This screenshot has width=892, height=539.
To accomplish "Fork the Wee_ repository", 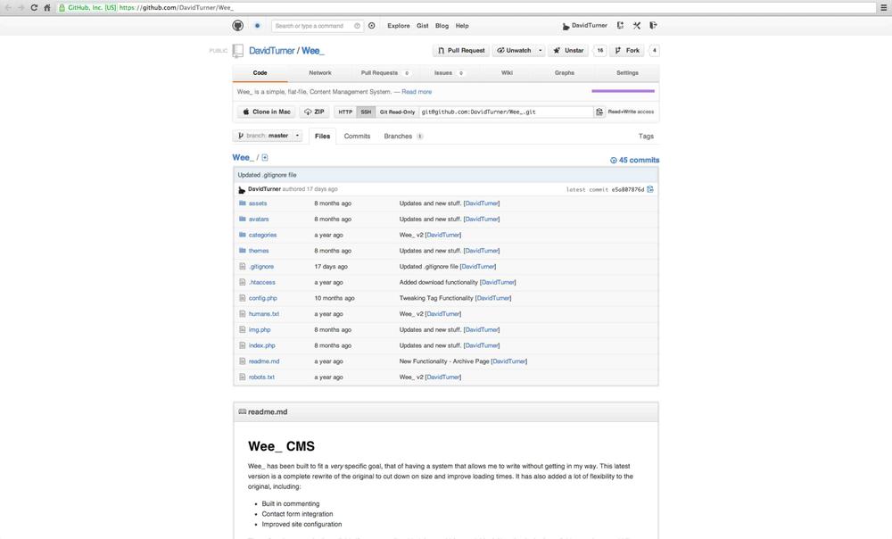I will point(627,51).
